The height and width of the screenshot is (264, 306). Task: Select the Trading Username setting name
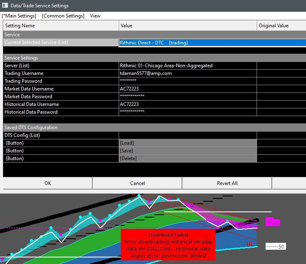tap(61, 73)
